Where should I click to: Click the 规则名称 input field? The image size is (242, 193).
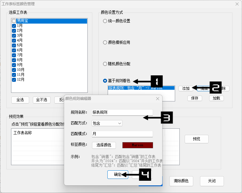point(122,112)
